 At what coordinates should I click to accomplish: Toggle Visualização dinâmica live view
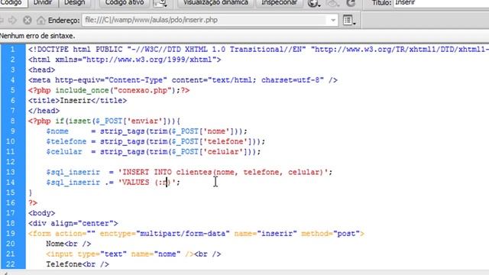pyautogui.click(x=215, y=3)
